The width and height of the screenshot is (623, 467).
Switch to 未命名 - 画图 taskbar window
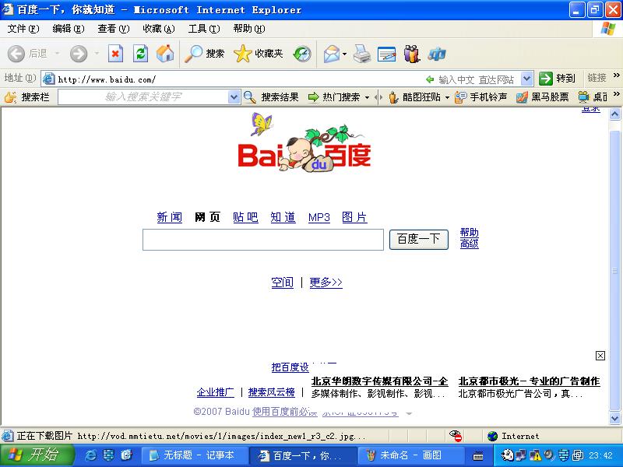(x=411, y=455)
